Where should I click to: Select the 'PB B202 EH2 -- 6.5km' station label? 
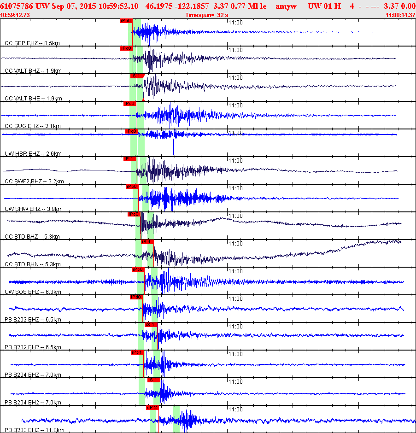(x=33, y=347)
